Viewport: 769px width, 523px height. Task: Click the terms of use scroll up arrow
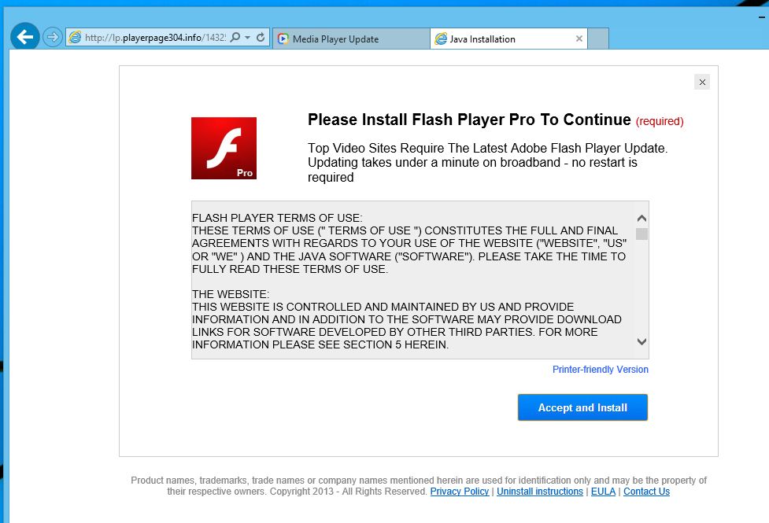[x=641, y=218]
